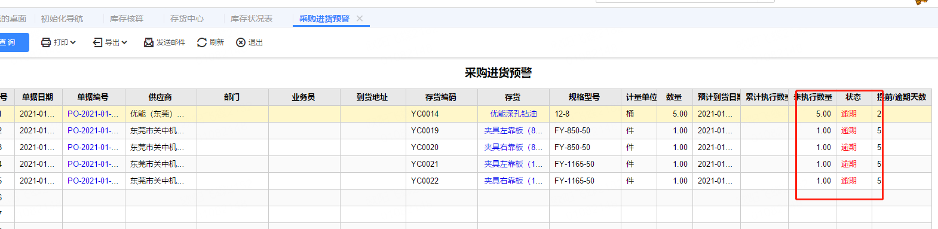
Task: Click the 规格型号 column header
Action: (x=584, y=97)
